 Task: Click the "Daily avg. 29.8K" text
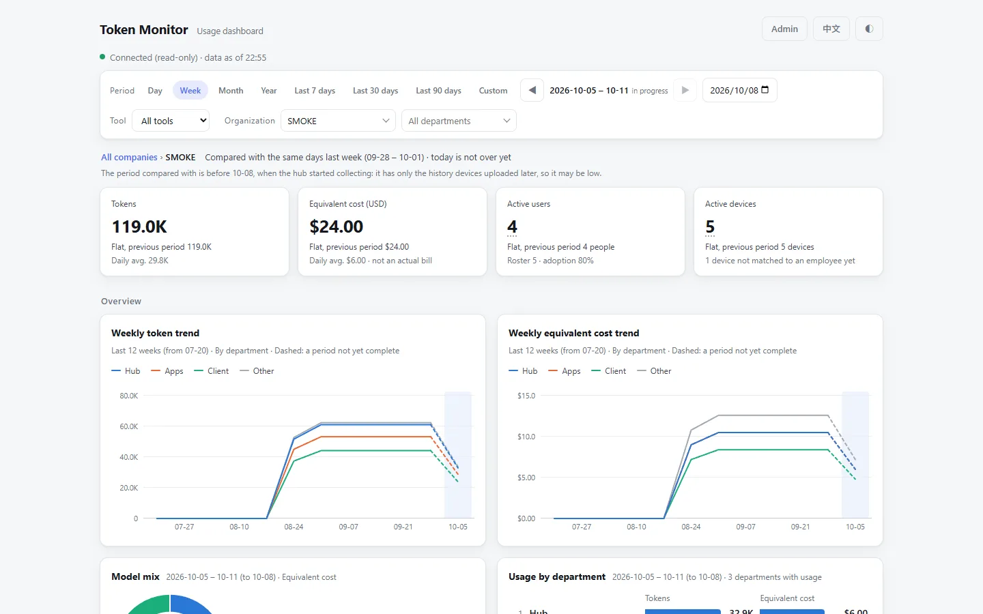coord(140,261)
